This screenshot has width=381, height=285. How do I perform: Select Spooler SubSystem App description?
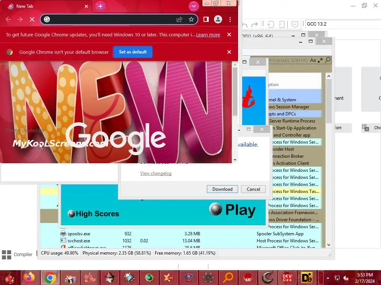pos(280,234)
